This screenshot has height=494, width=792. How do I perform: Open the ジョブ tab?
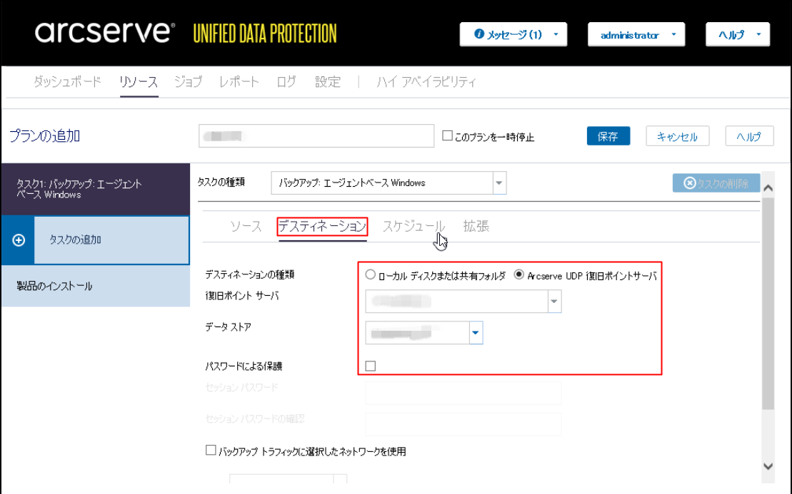click(189, 82)
